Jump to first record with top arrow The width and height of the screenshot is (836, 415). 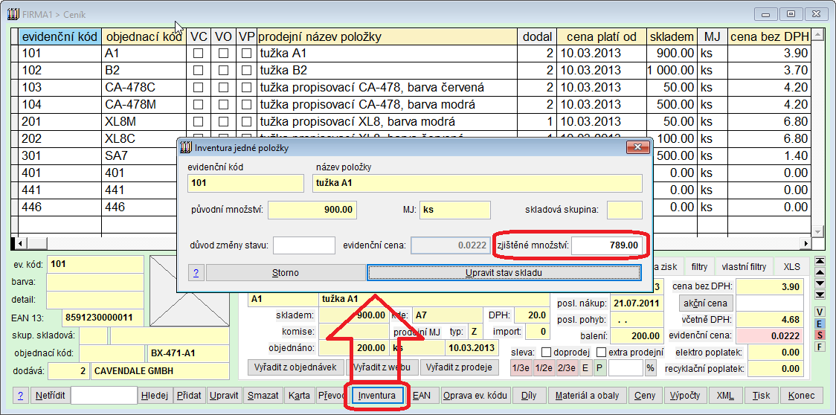(820, 261)
